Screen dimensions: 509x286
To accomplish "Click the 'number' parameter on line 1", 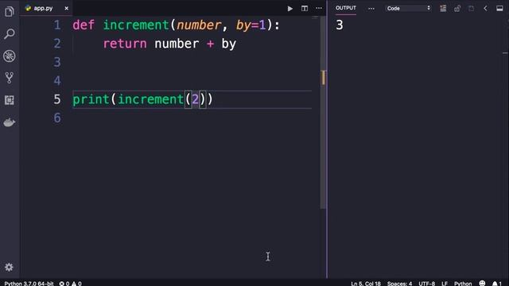I will [199, 25].
